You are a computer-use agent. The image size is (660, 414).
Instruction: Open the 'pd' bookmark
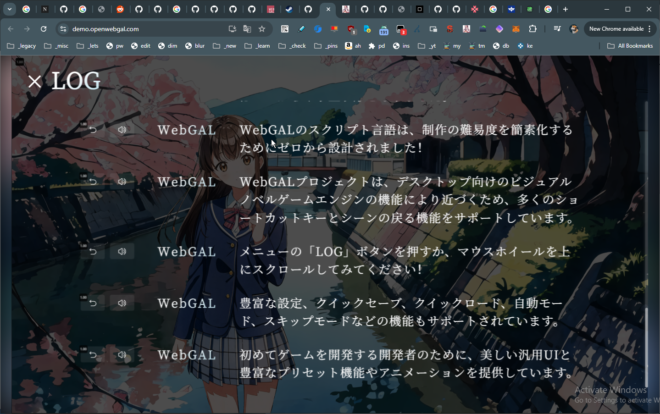tap(377, 46)
